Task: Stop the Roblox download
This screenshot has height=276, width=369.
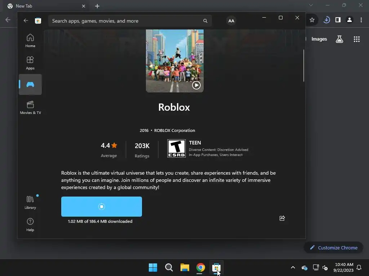Action: [x=101, y=207]
